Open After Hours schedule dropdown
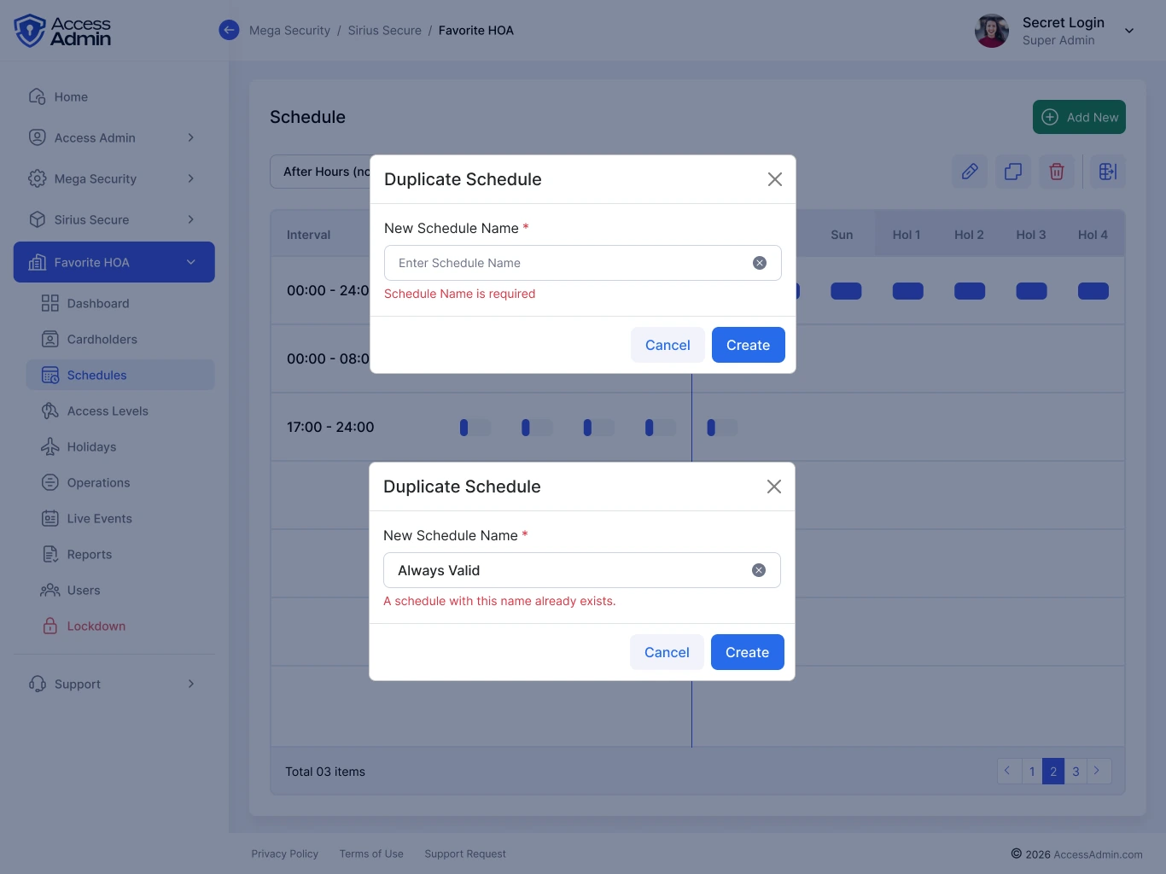Screen dimensions: 1166x874 [321, 172]
